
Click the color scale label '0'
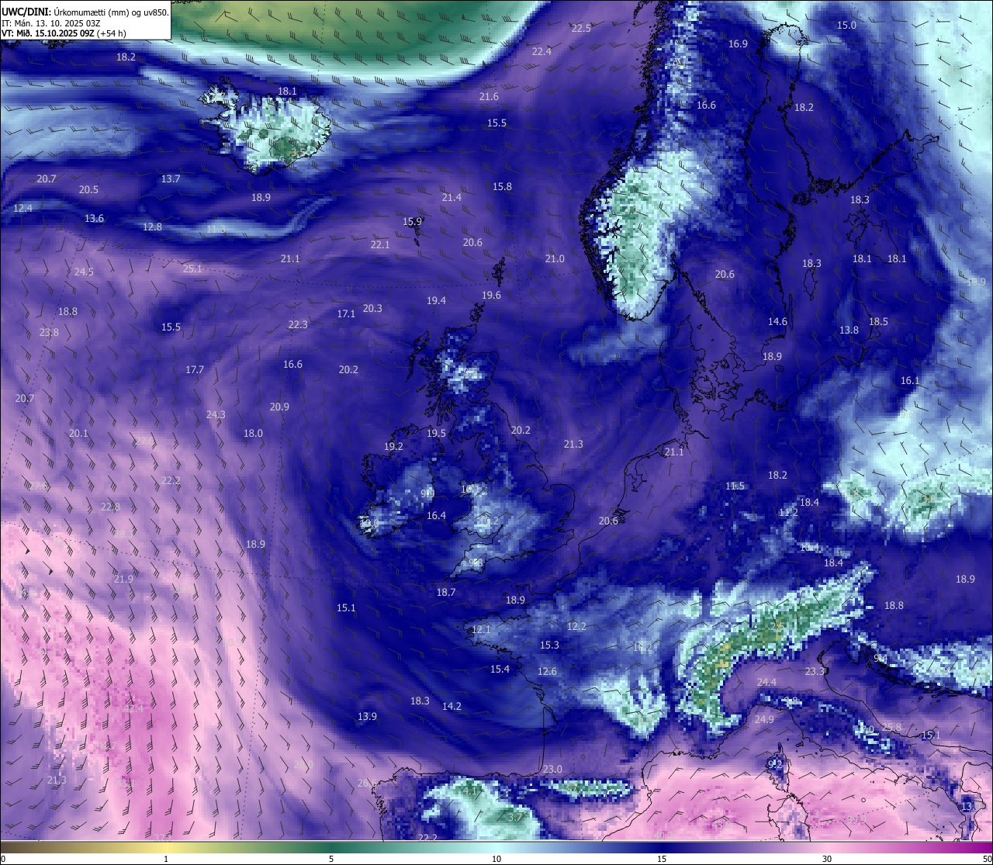pyautogui.click(x=2, y=859)
